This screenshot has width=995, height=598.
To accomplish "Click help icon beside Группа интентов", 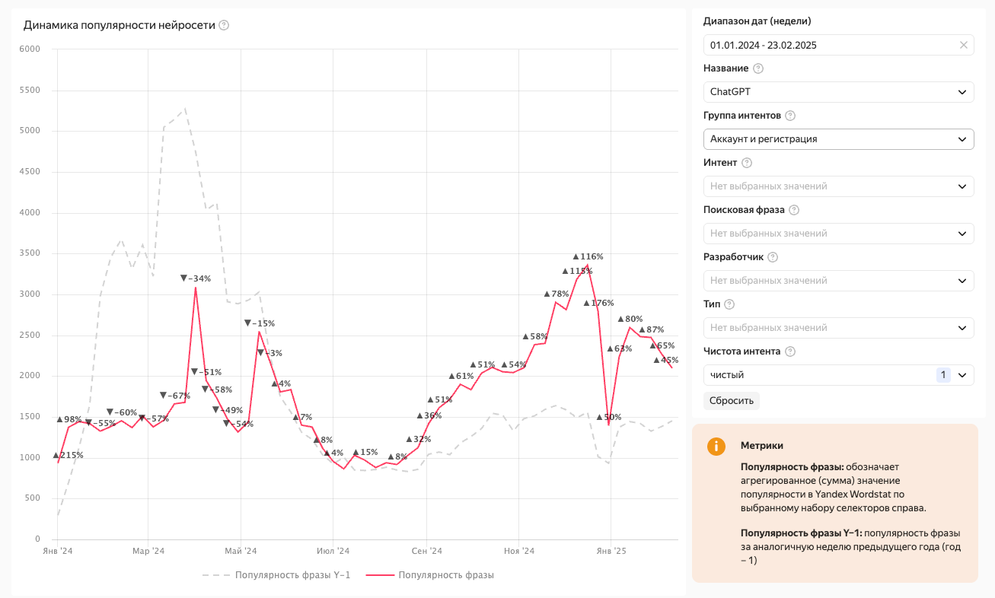I will tap(790, 116).
